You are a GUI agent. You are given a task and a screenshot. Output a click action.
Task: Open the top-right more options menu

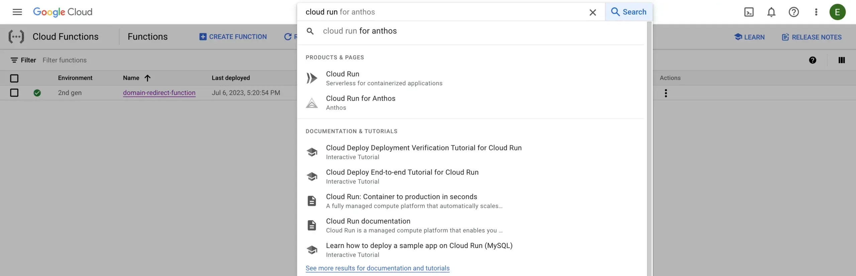(816, 12)
